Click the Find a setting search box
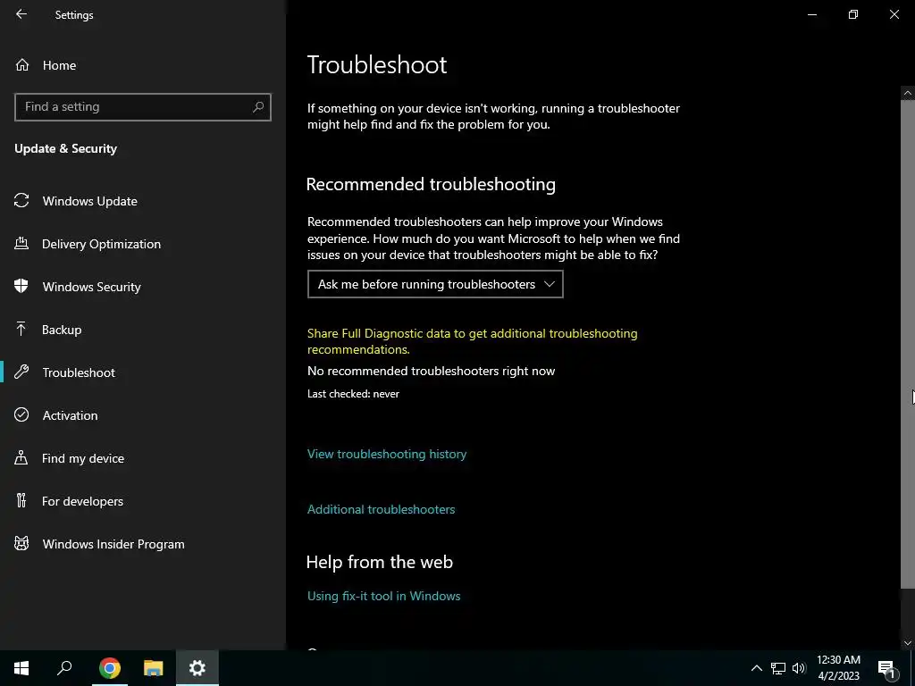This screenshot has height=686, width=915. pyautogui.click(x=143, y=107)
